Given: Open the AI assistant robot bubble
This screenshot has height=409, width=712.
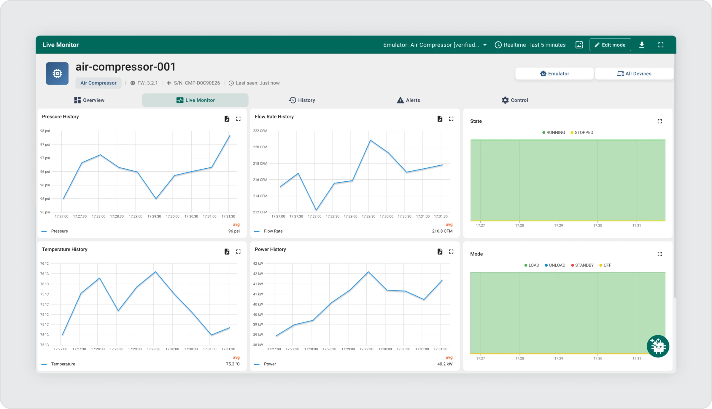Looking at the screenshot, I should click(x=658, y=346).
